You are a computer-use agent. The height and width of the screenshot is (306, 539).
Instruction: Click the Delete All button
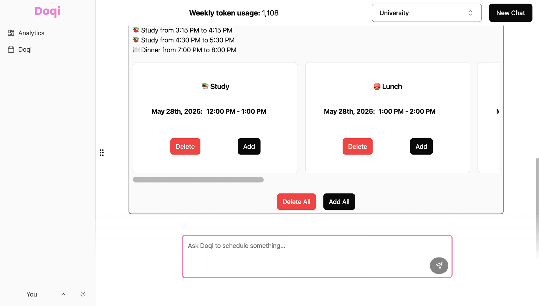point(296,202)
